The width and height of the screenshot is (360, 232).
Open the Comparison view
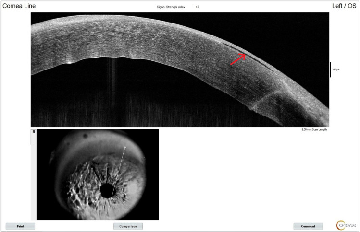click(128, 226)
